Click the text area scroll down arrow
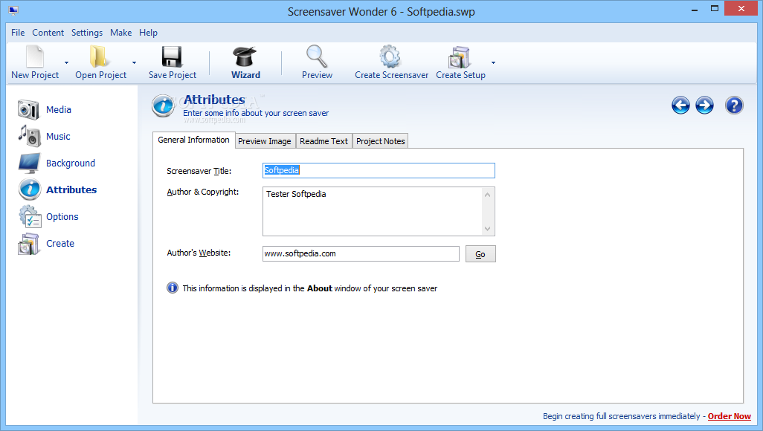 coord(488,229)
